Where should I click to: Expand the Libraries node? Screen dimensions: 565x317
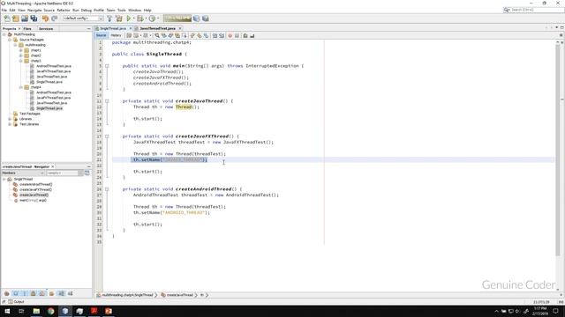coord(10,119)
